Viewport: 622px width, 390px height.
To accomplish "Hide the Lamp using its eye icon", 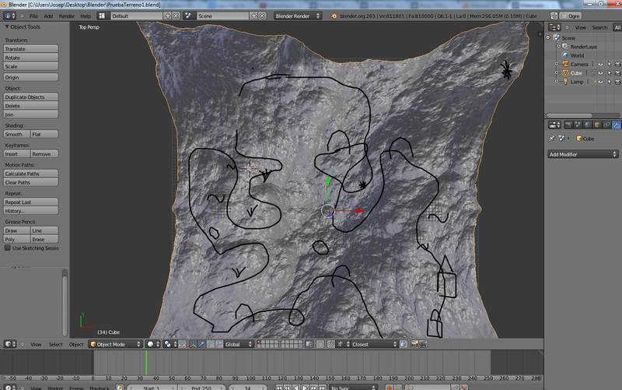I will pos(600,81).
